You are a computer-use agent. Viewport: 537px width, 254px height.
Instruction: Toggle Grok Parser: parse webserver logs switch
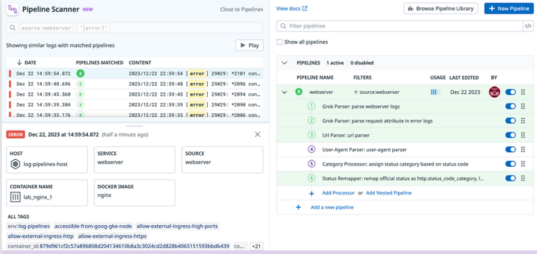tap(510, 107)
